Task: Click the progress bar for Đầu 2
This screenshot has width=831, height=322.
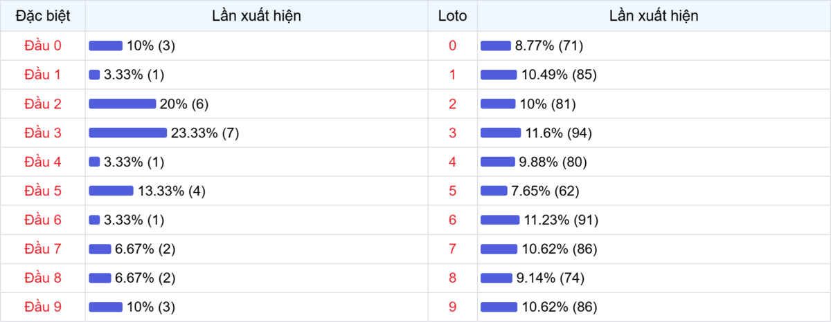Action: click(x=123, y=104)
